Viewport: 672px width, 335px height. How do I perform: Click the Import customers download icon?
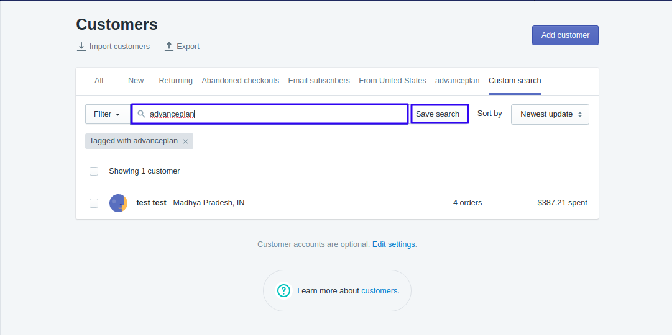click(81, 47)
